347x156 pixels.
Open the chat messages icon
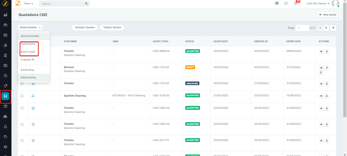pos(286,4)
